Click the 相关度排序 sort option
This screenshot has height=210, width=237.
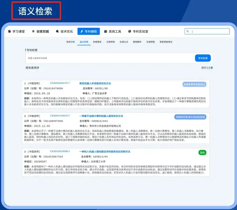(32, 68)
